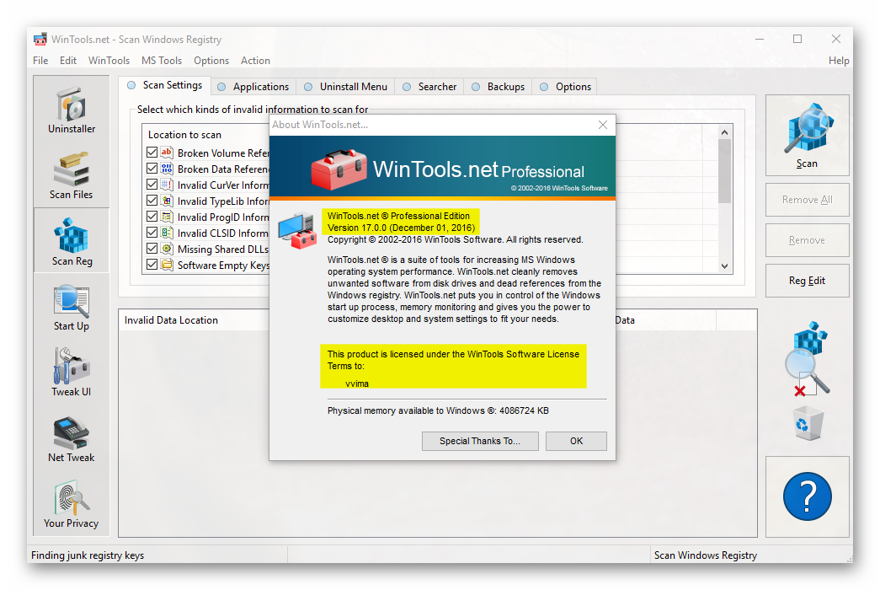
Task: Click the "Version 17.0.0 (December 01, 2016)" text
Action: tap(402, 228)
